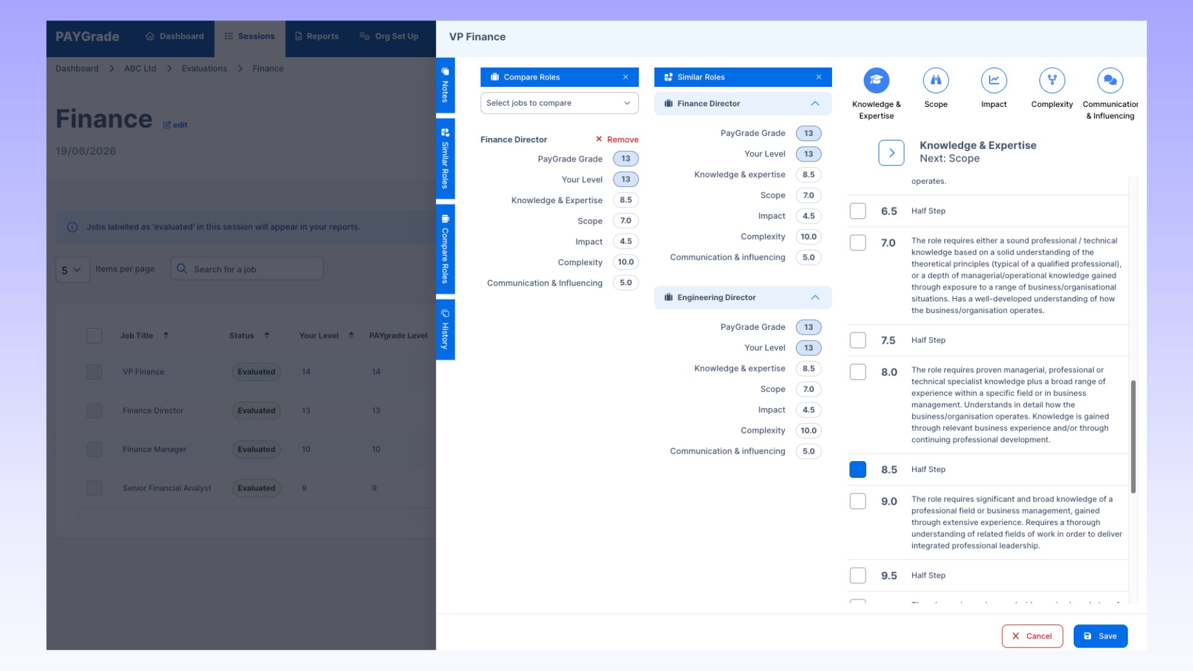The image size is (1193, 671).
Task: Uncheck the selected 8.5 Half Step checkbox
Action: [x=857, y=469]
